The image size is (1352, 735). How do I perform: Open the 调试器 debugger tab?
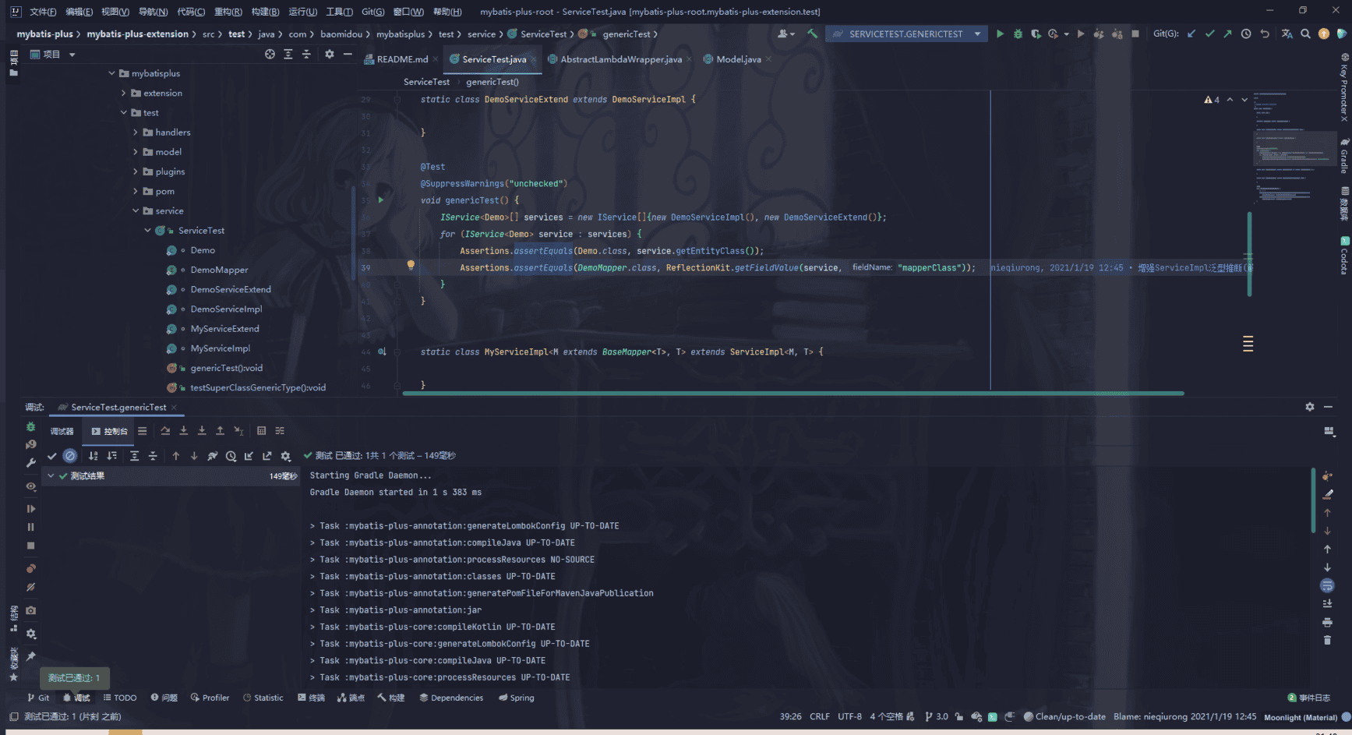[x=62, y=431]
